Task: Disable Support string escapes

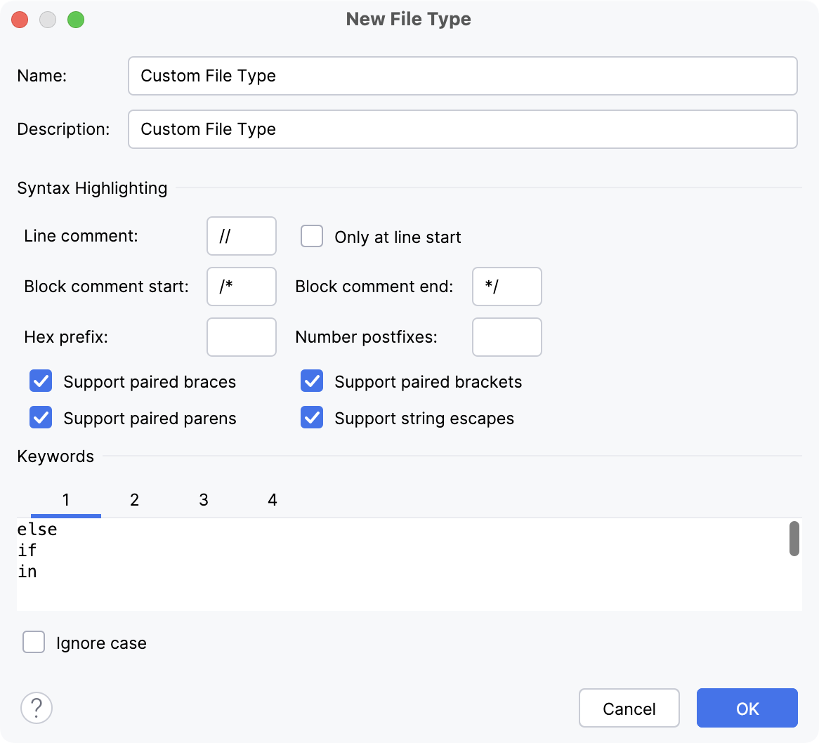Action: point(311,418)
